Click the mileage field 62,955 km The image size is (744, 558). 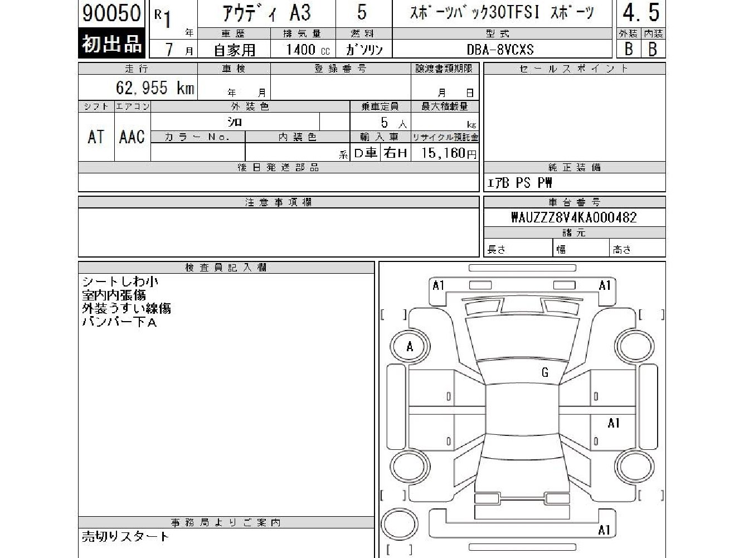(x=138, y=88)
